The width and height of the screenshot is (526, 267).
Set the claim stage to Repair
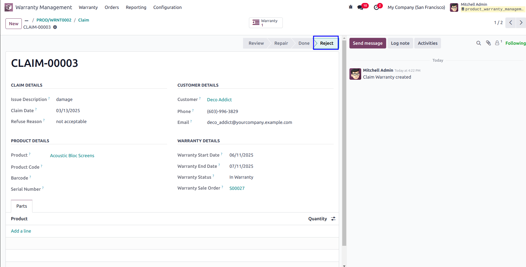(281, 43)
